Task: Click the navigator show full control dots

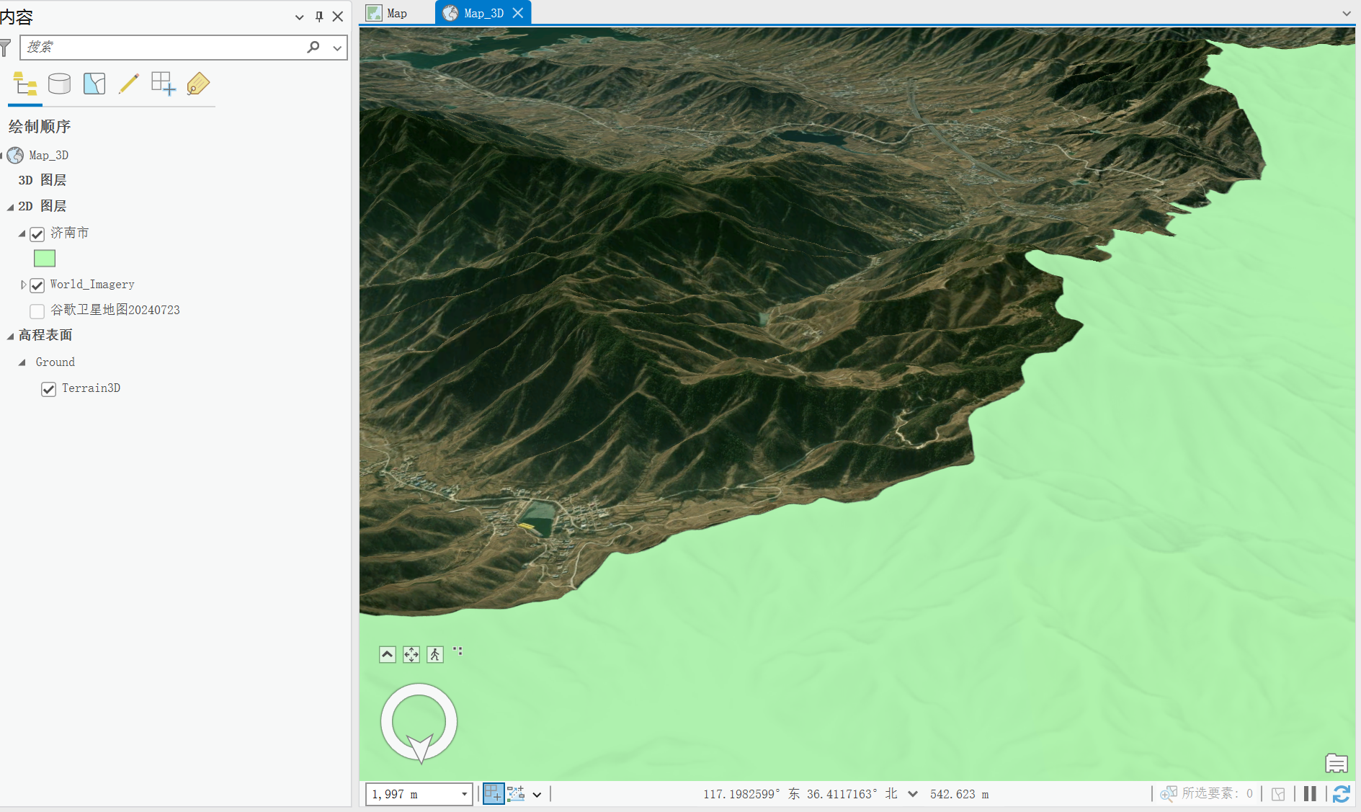Action: (458, 651)
